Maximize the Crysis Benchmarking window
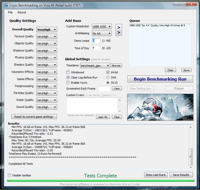This screenshot has width=200, height=190. pyautogui.click(x=183, y=4)
